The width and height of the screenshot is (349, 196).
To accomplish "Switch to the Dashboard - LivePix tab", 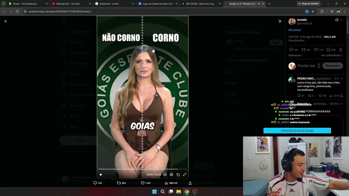I will click(x=115, y=4).
